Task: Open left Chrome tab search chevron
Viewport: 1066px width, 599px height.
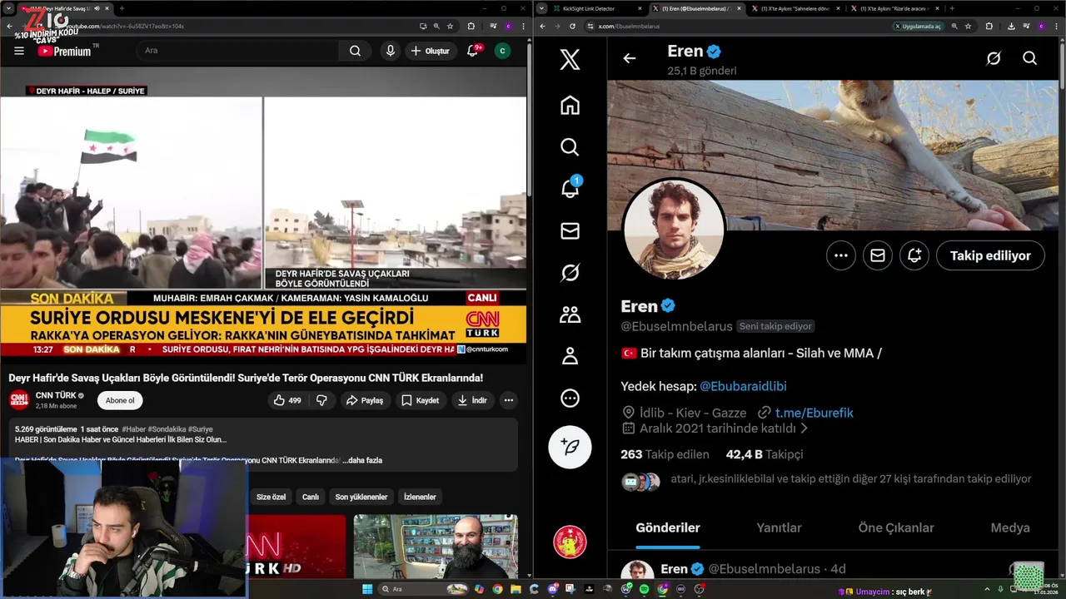Action: tap(9, 8)
